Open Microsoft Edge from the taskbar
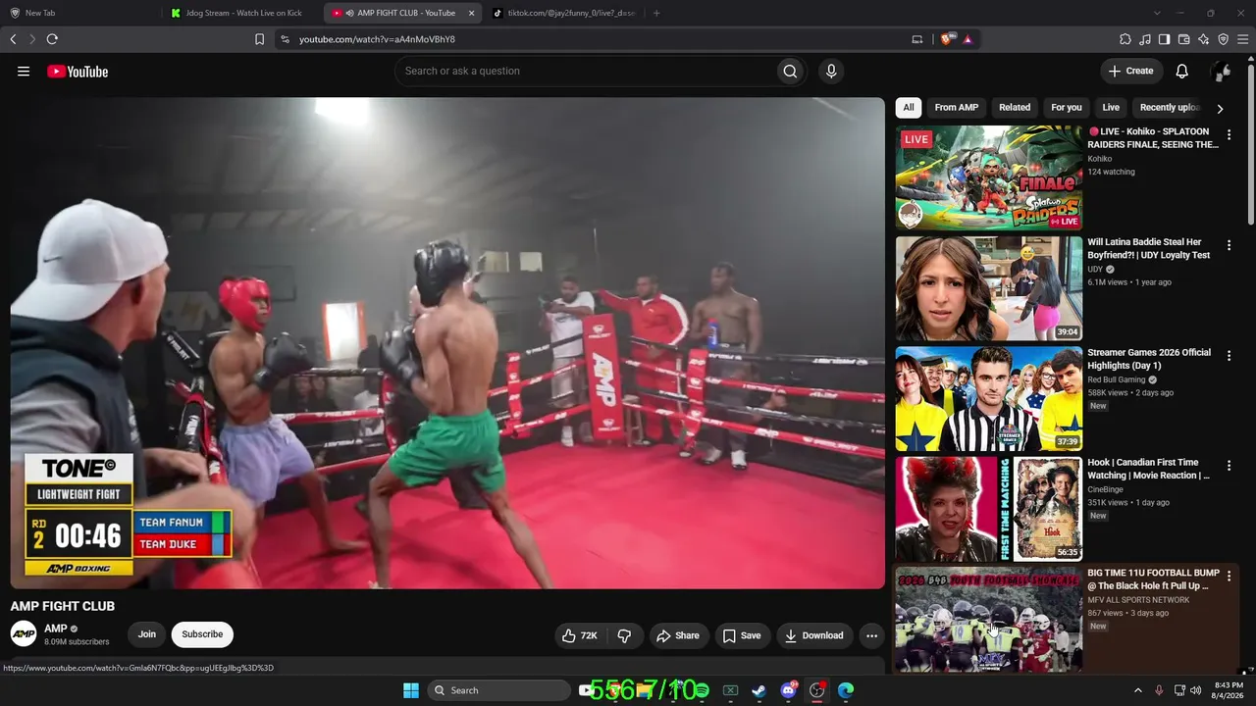 [846, 690]
